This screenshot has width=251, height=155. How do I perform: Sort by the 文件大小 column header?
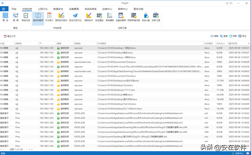coord(222,43)
